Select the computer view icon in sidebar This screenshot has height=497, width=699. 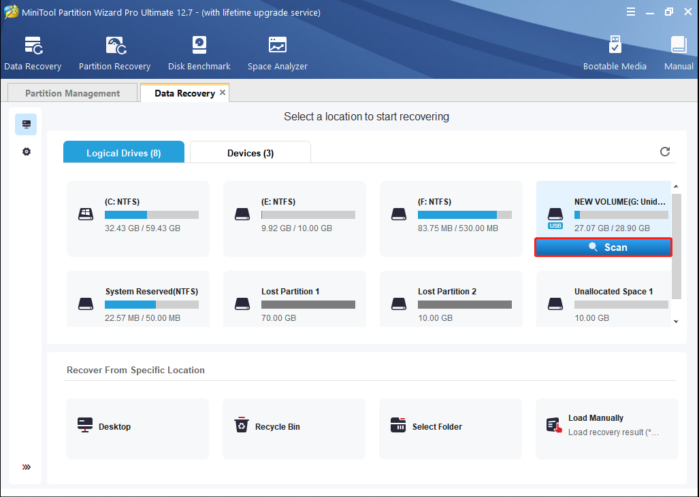[27, 124]
